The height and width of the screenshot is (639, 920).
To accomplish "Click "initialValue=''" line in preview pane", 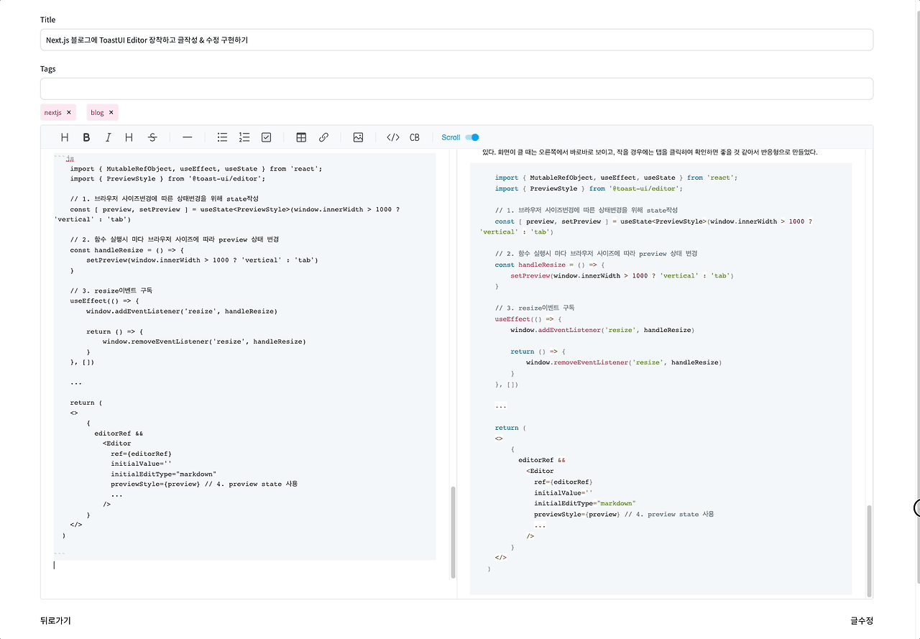I will click(563, 492).
